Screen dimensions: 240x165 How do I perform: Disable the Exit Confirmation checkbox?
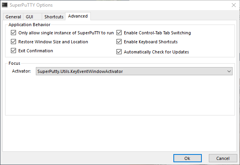tap(14, 51)
